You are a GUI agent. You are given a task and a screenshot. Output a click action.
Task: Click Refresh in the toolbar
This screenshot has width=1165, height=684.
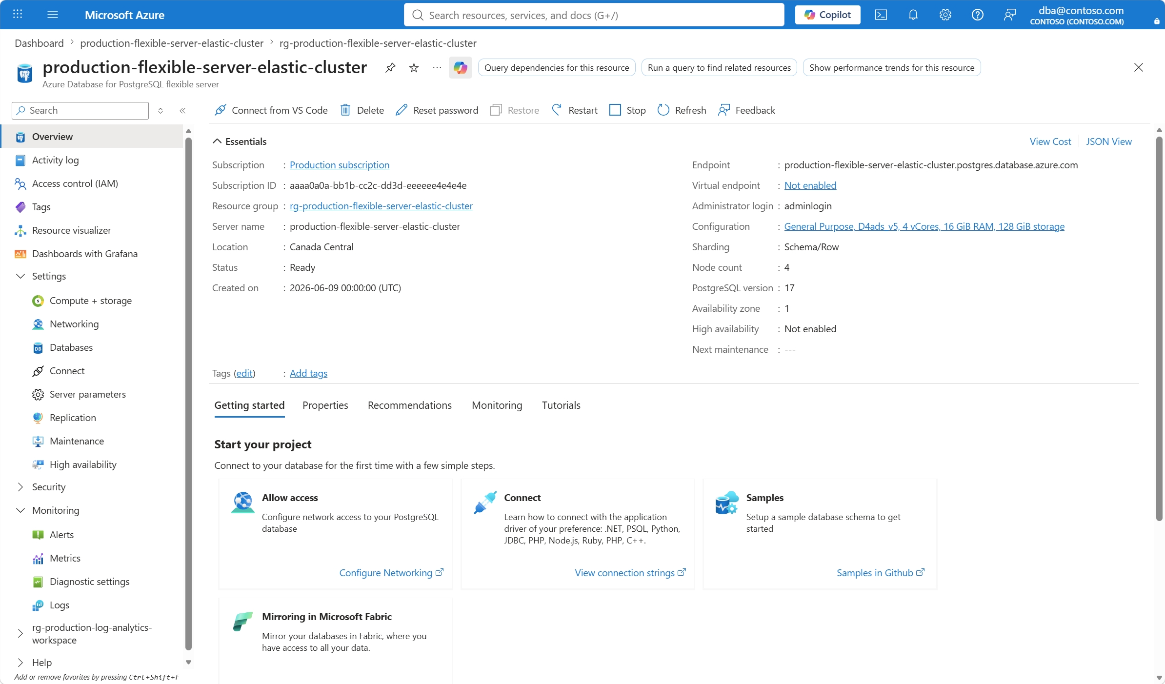point(682,110)
